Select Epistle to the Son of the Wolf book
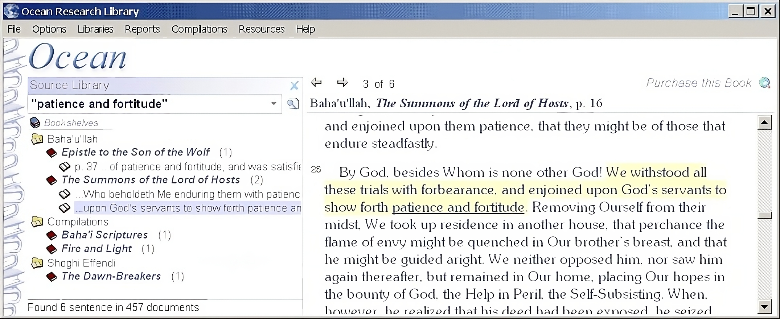The height and width of the screenshot is (319, 780). click(x=135, y=152)
